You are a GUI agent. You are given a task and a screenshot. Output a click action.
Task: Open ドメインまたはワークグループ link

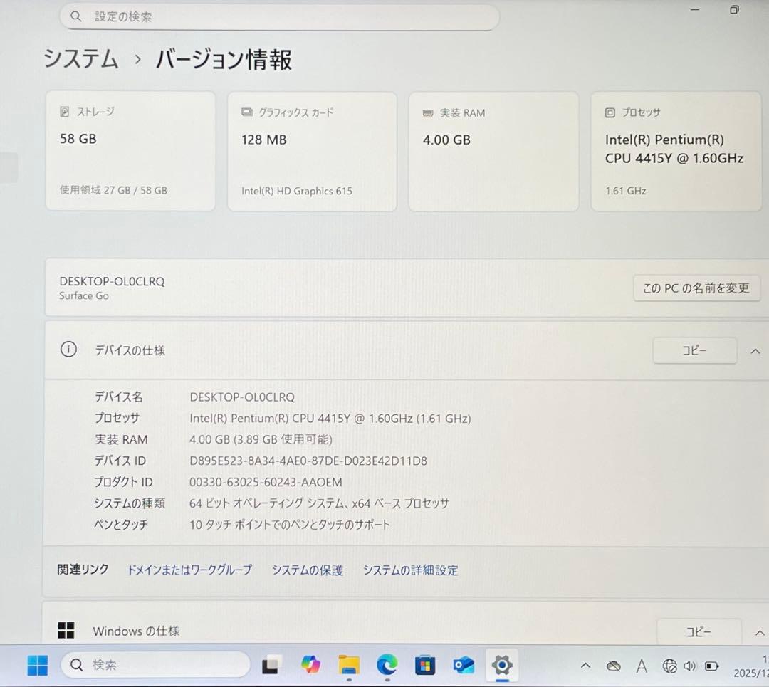(189, 570)
